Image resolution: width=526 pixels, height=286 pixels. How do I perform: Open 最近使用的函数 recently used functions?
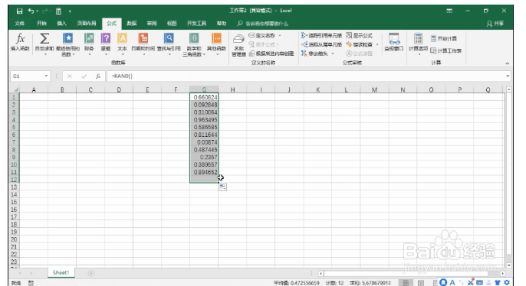tap(67, 44)
